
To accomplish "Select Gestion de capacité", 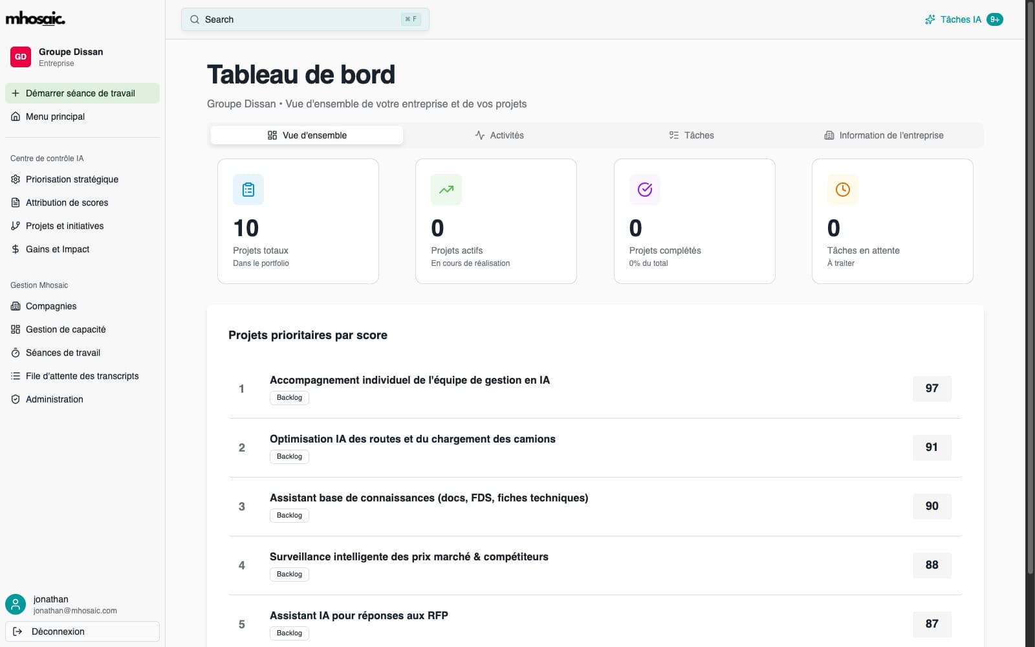I will pyautogui.click(x=65, y=329).
